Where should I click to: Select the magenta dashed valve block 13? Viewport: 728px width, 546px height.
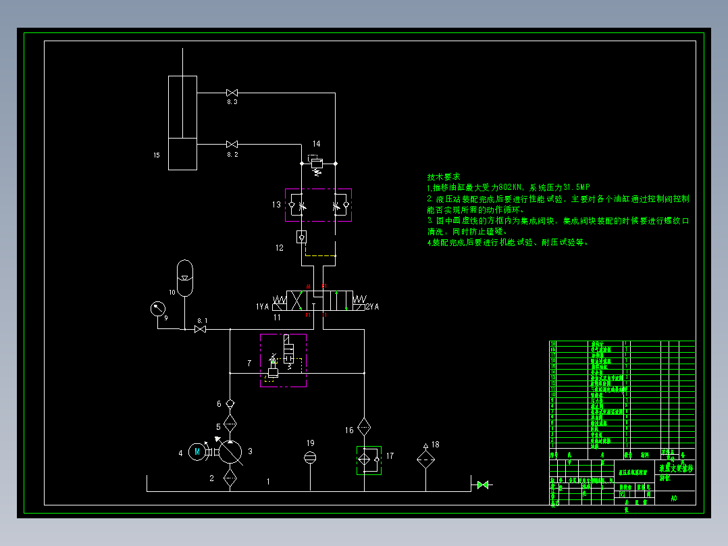coord(318,205)
